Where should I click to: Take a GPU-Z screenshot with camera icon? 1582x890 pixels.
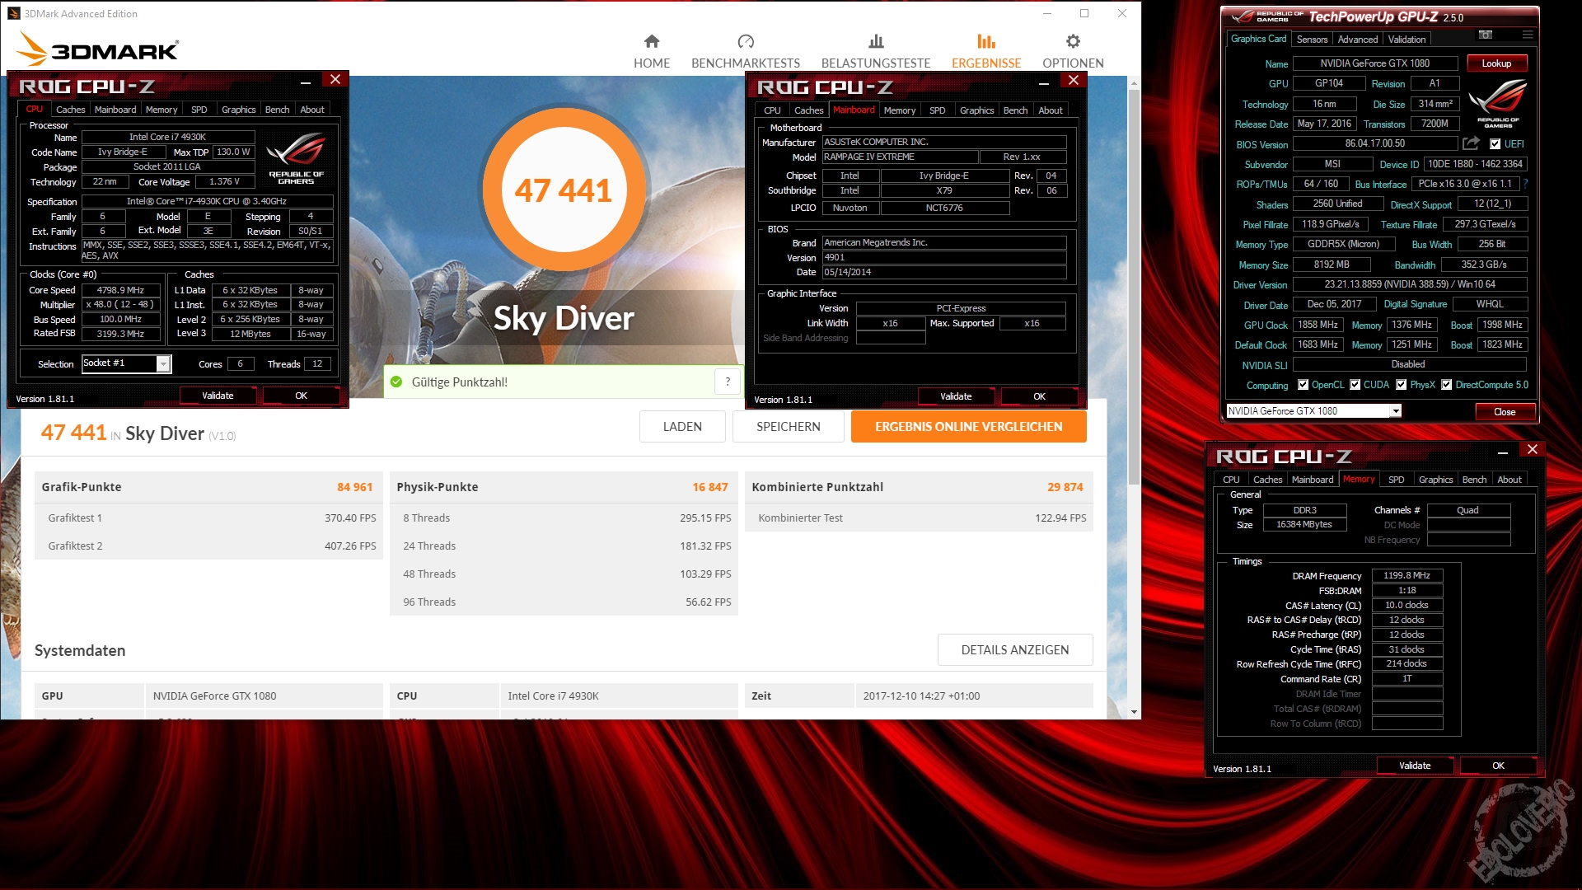1485,35
